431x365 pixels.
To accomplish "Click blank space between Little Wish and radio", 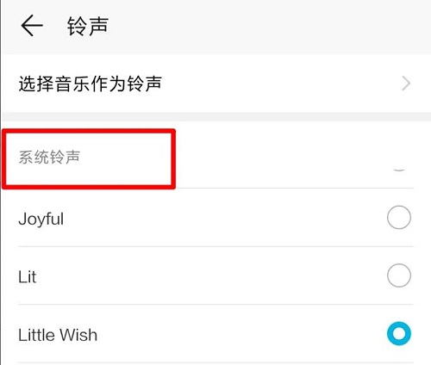I will pyautogui.click(x=241, y=334).
